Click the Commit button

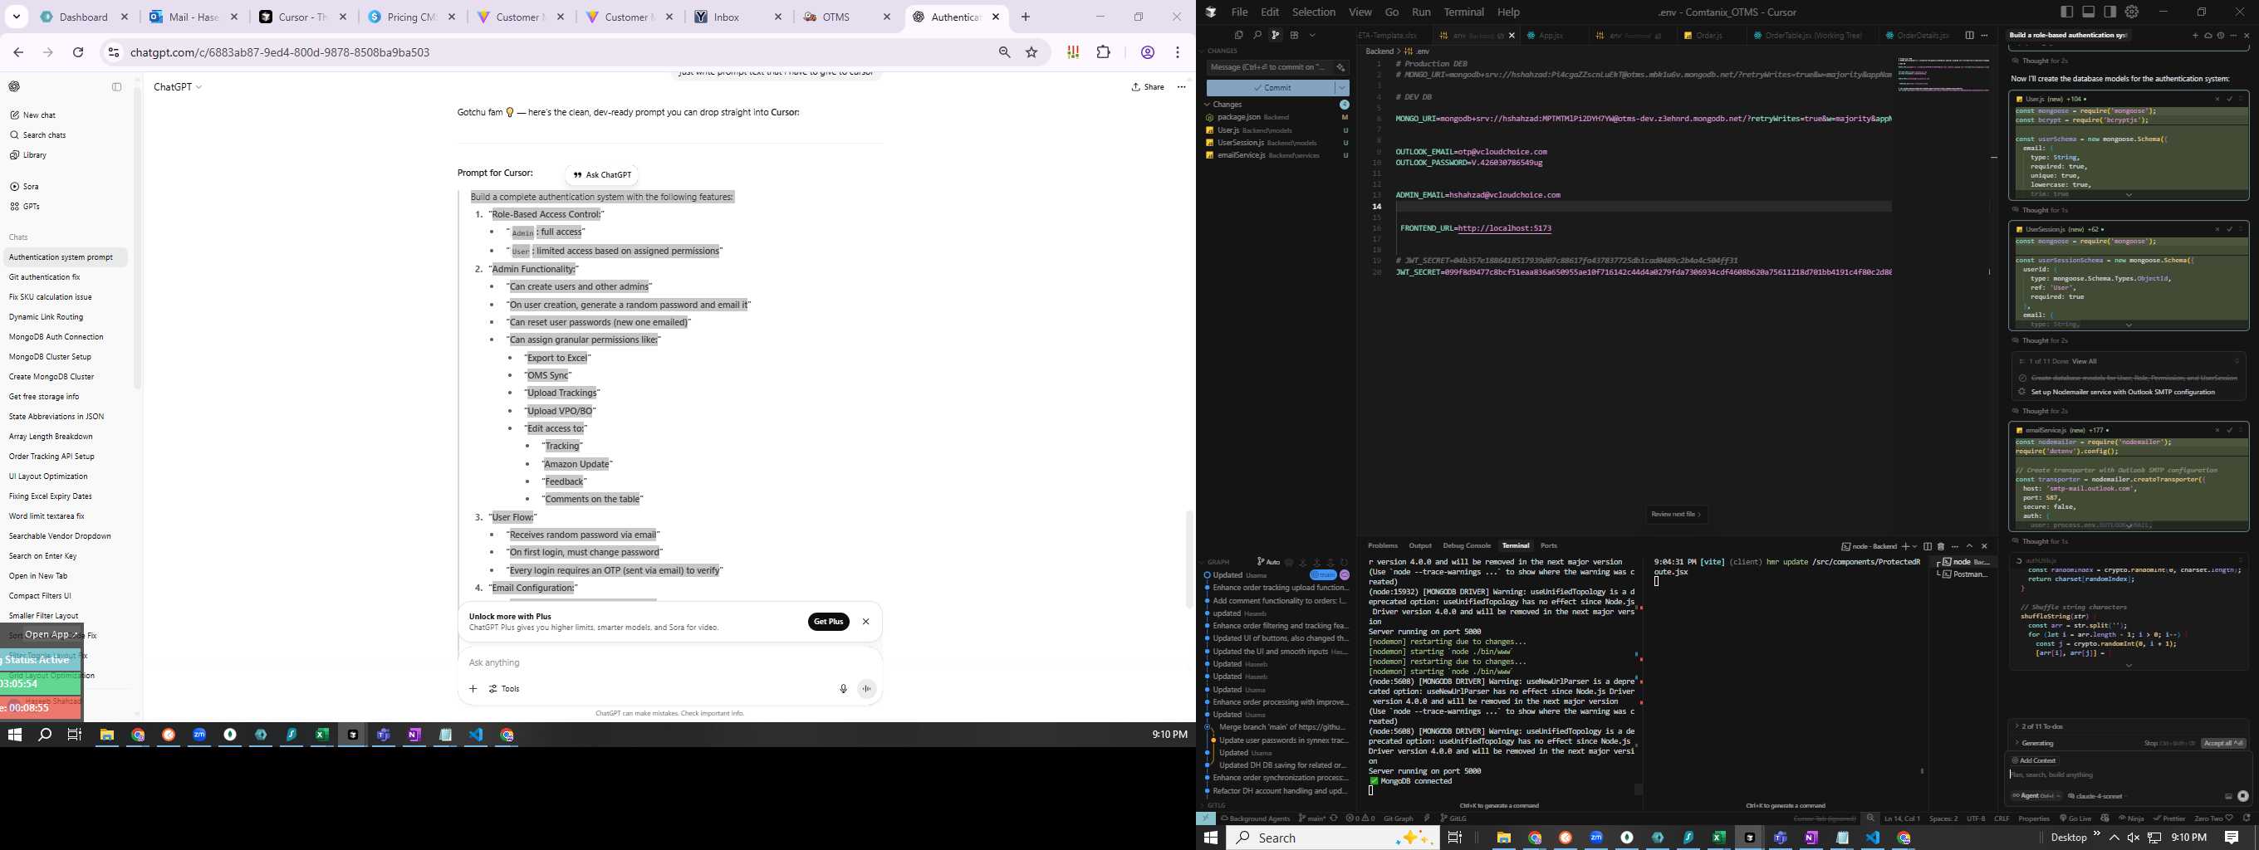pos(1271,88)
